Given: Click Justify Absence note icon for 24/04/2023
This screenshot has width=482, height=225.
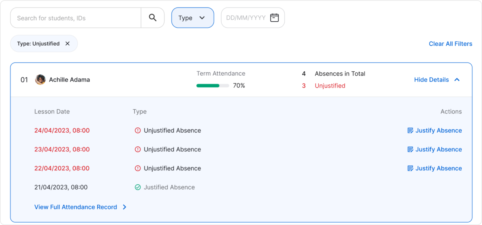Looking at the screenshot, I should pos(410,131).
